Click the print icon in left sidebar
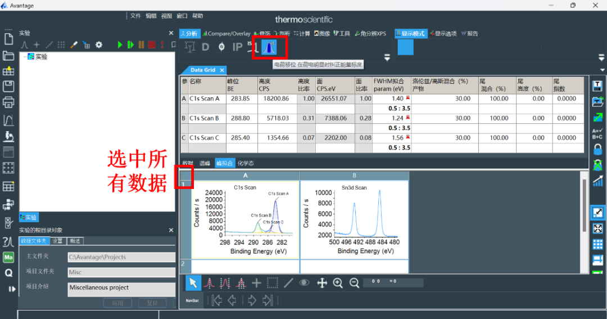Viewport: 607px width, 319px height. click(8, 102)
